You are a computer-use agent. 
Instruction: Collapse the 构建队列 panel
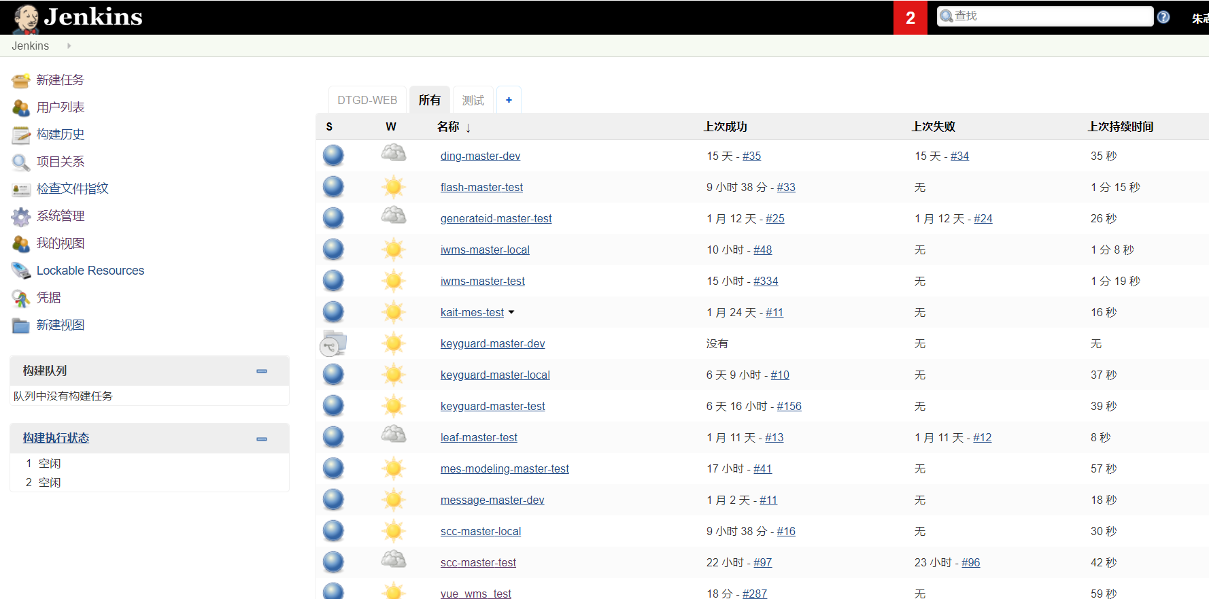click(x=262, y=371)
